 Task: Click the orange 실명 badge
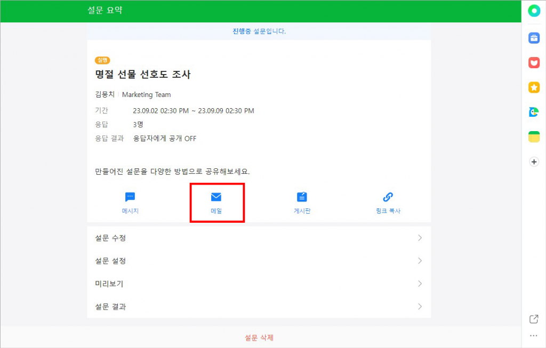[x=102, y=60]
